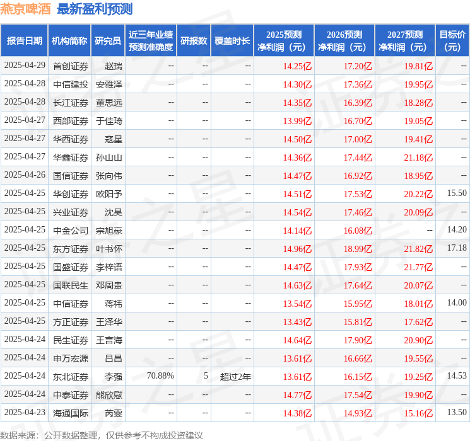Click the 最新盈利预测 heading
This screenshot has height=441, width=470.
[95, 9]
